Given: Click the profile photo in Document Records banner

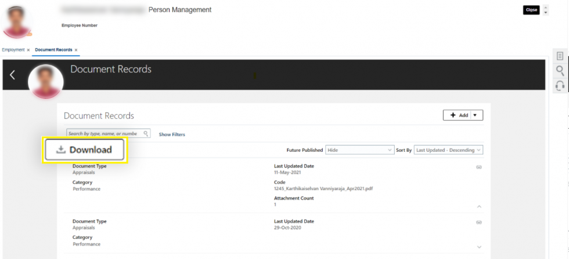Looking at the screenshot, I should pos(46,81).
